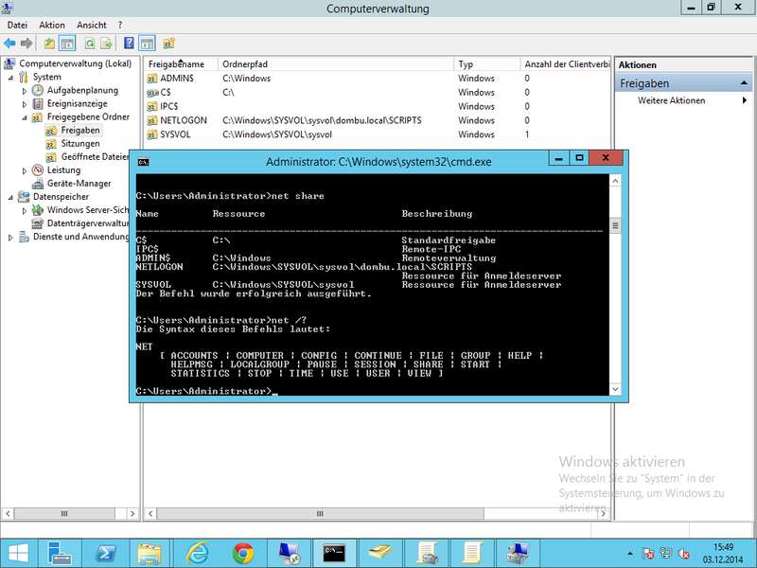Click the cmd window scrollbar down arrow

click(x=616, y=390)
